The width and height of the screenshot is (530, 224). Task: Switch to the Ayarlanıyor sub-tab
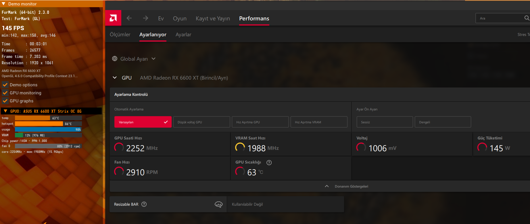[153, 34]
